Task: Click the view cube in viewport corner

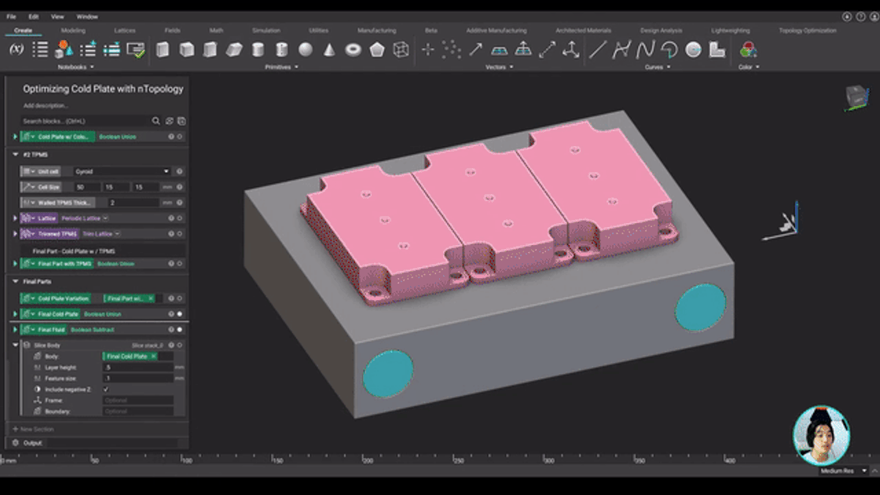Action: 856,97
